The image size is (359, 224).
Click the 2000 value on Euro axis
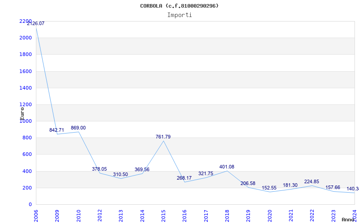point(26,38)
